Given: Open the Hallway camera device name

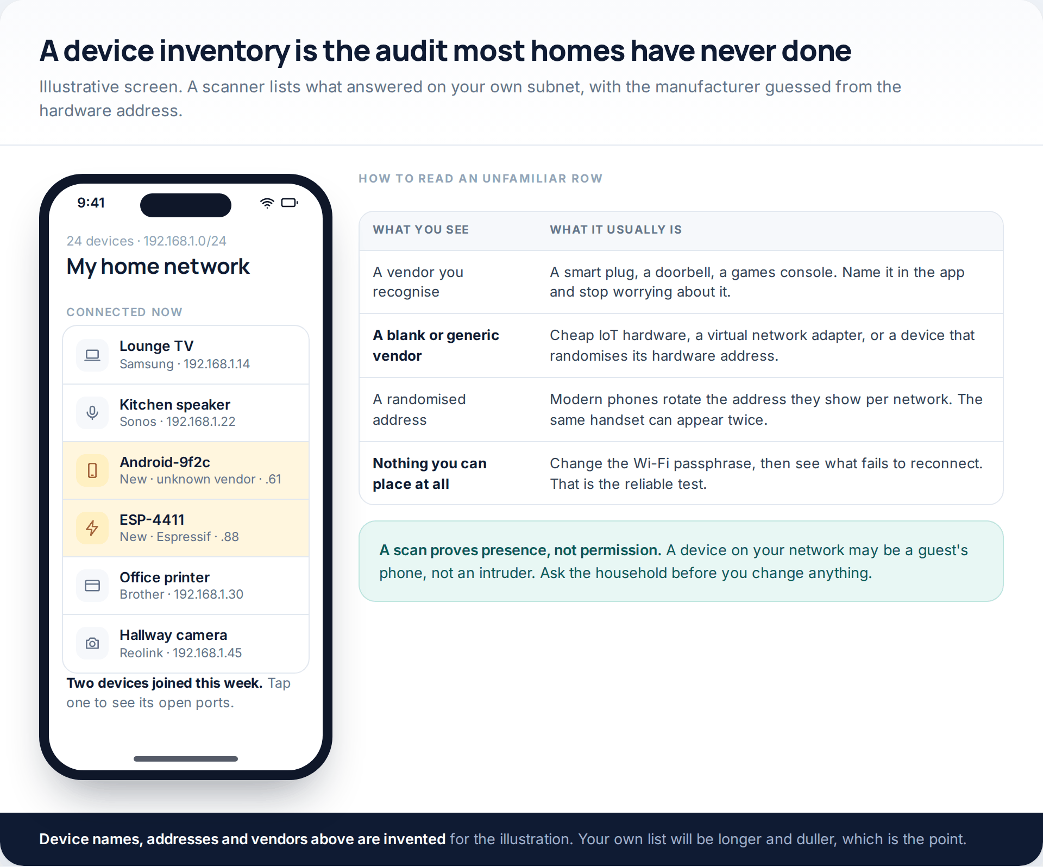Looking at the screenshot, I should [173, 635].
